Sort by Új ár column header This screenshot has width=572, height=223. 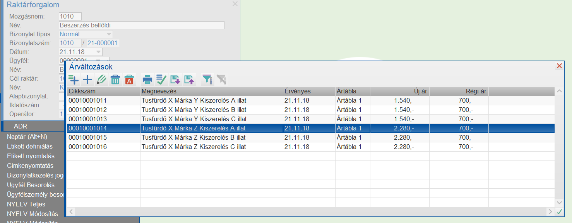click(x=400, y=91)
